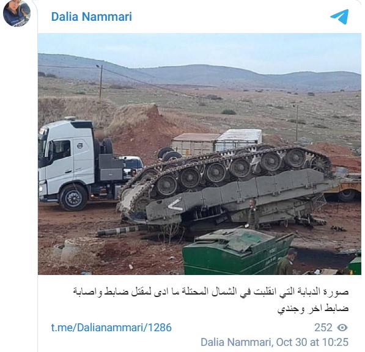Viewport: 365px width, 352px height.
Task: Click the tank barrel lying on ground
Action: point(122,230)
